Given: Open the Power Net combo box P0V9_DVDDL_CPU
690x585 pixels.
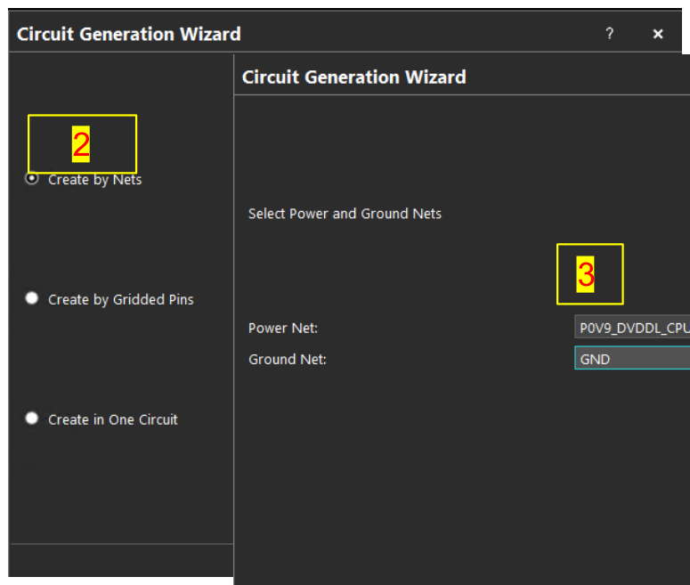Looking at the screenshot, I should pyautogui.click(x=632, y=327).
